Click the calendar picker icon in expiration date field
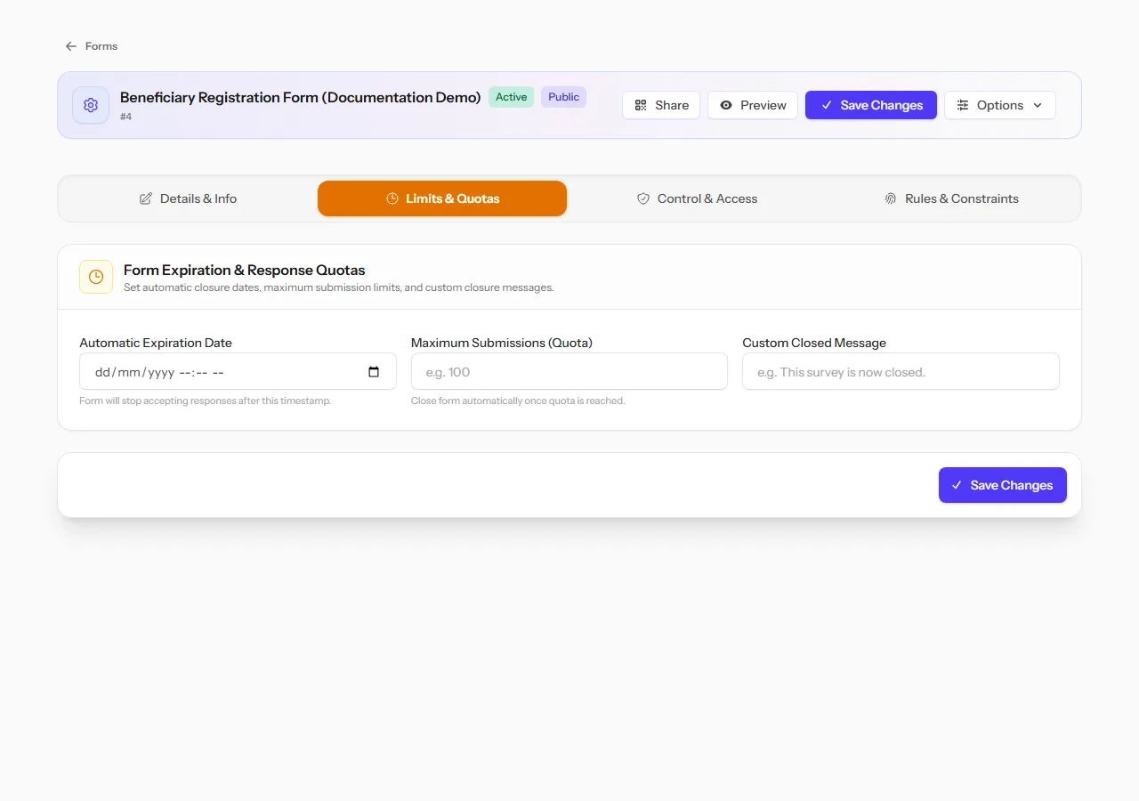This screenshot has height=801, width=1139. [x=374, y=372]
